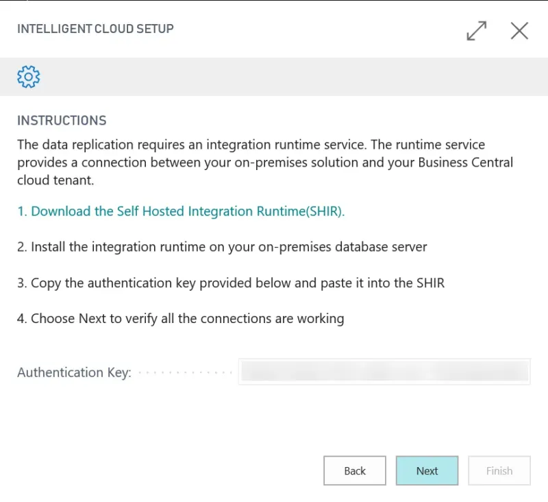This screenshot has height=502, width=548.
Task: Expand the dialog with the diagonal arrows icon
Action: [x=477, y=31]
